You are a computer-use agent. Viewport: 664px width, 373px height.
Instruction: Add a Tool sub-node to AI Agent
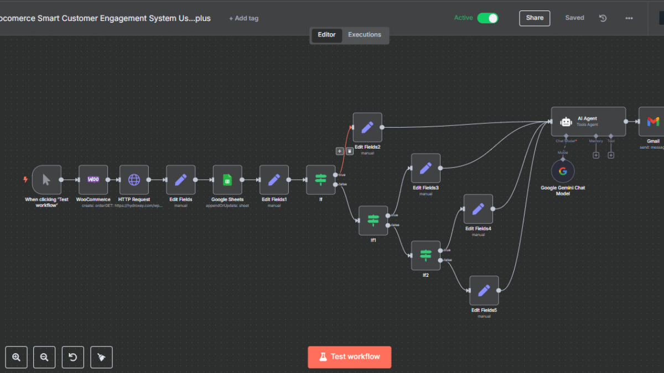click(611, 155)
